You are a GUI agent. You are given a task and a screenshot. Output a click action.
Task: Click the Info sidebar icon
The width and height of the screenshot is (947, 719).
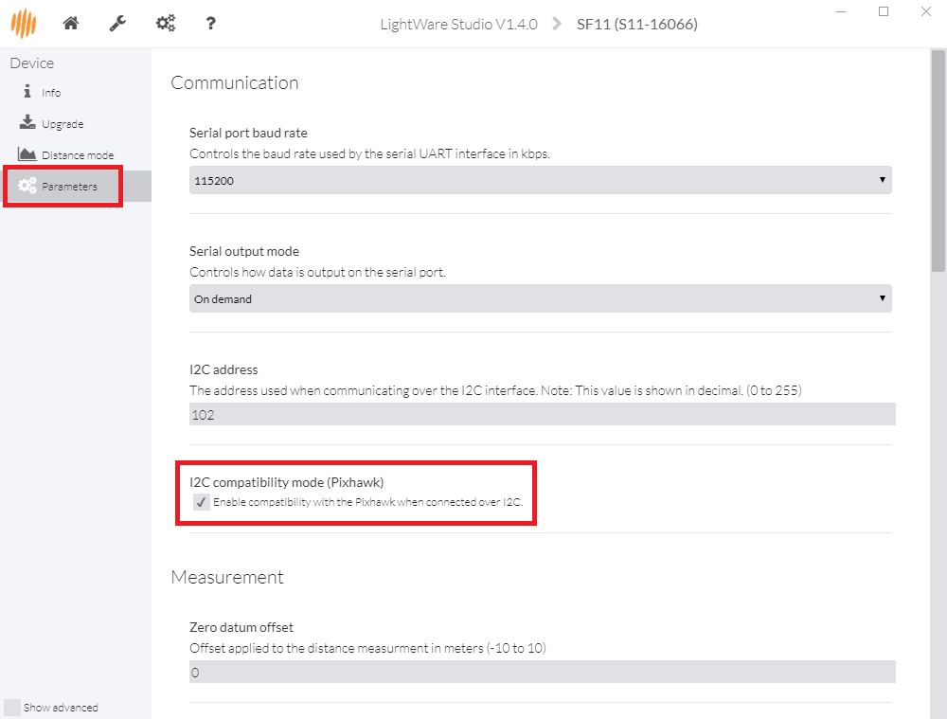tap(27, 93)
